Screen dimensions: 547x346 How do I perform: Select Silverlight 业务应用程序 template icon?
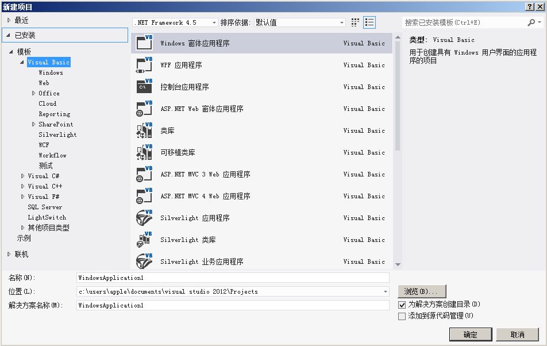click(x=144, y=261)
